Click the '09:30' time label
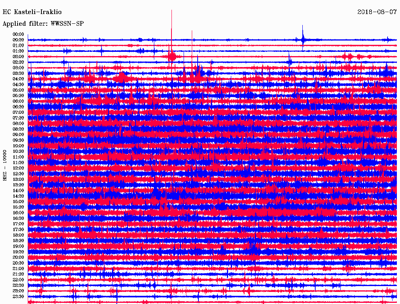This screenshot has height=304, width=400. coord(18,140)
